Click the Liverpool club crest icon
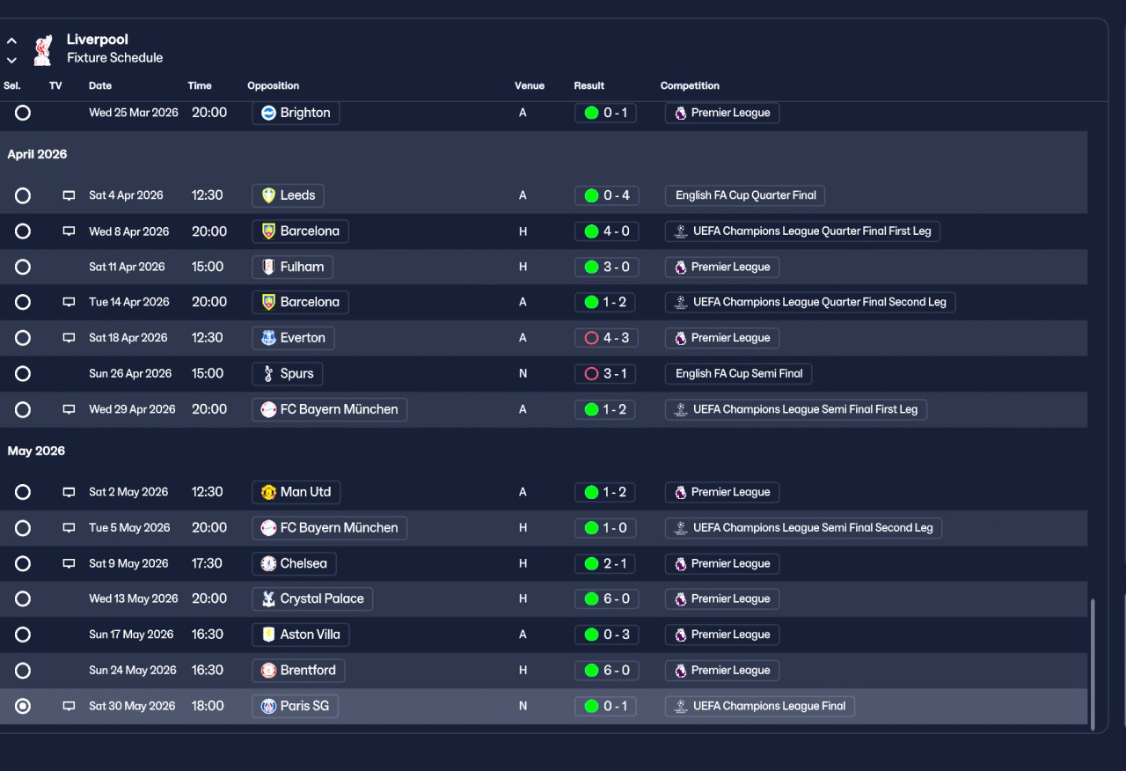Image resolution: width=1126 pixels, height=771 pixels. click(x=42, y=50)
